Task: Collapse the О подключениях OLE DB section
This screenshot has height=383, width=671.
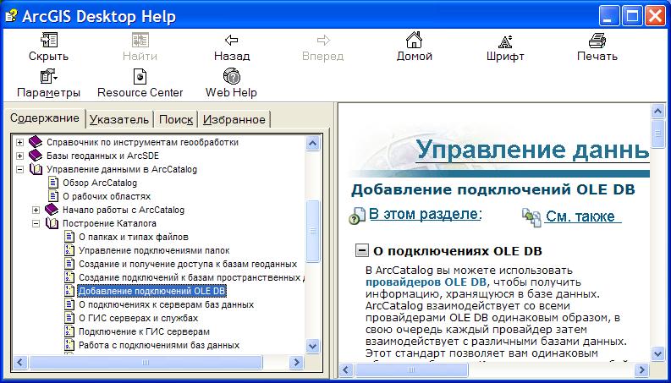Action: click(x=362, y=250)
